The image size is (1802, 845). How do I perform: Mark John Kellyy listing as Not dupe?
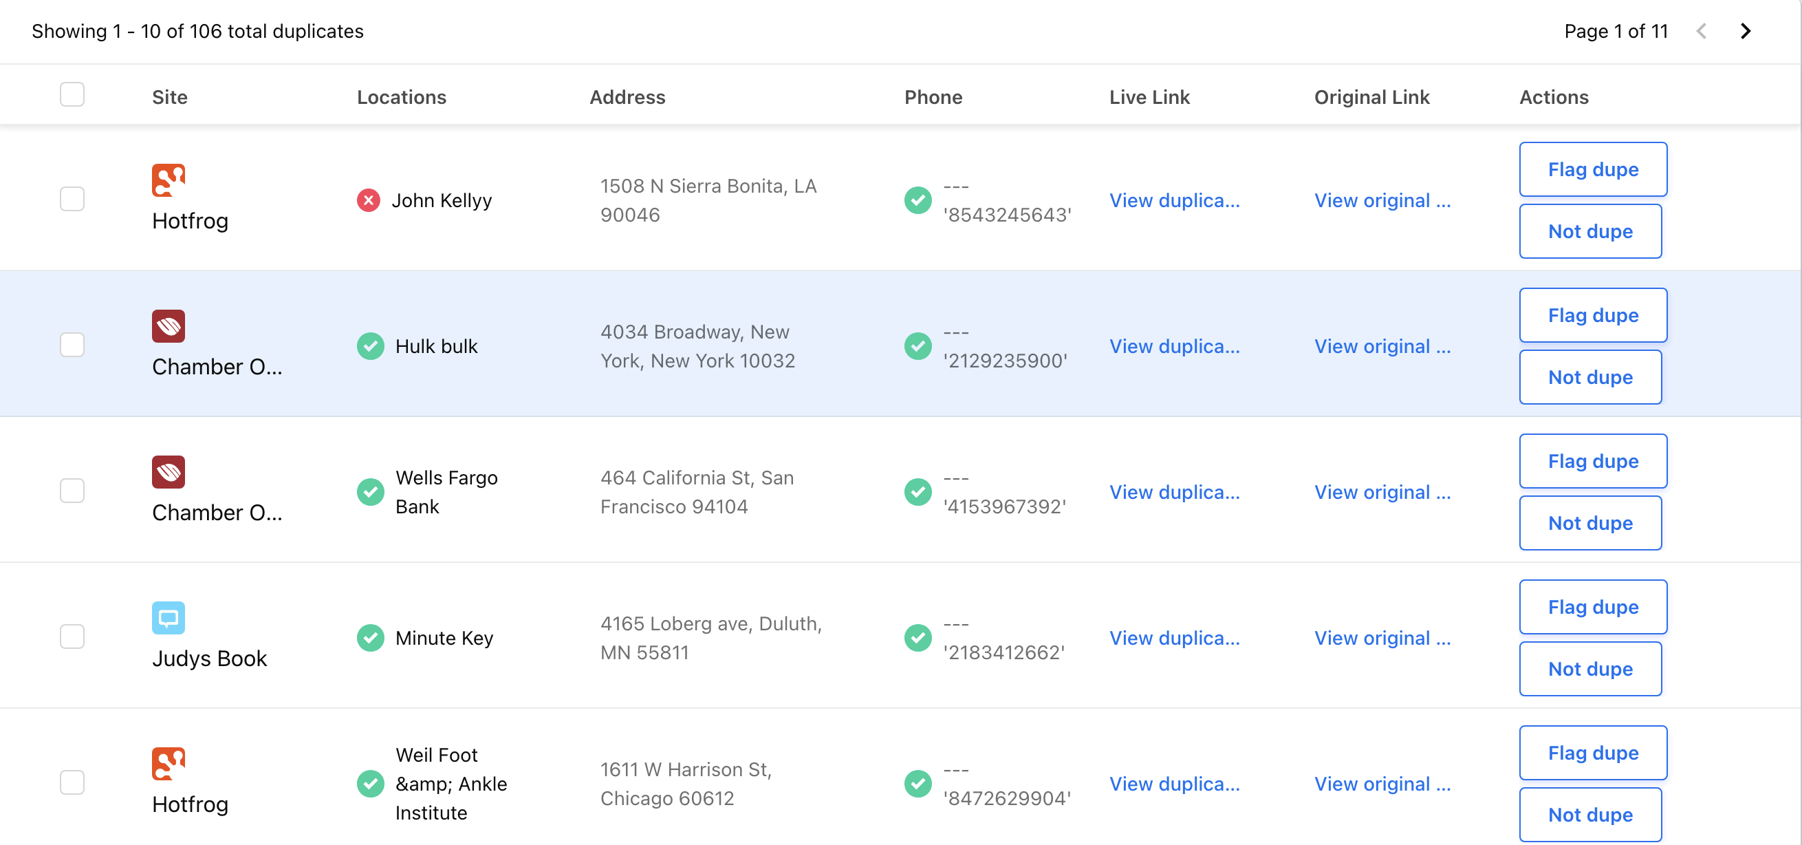point(1590,231)
